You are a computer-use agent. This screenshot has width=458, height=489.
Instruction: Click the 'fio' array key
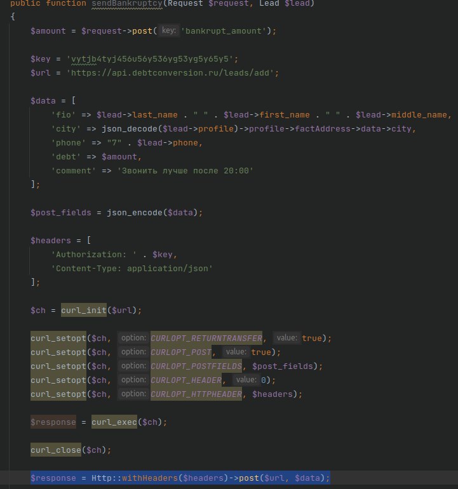click(64, 115)
